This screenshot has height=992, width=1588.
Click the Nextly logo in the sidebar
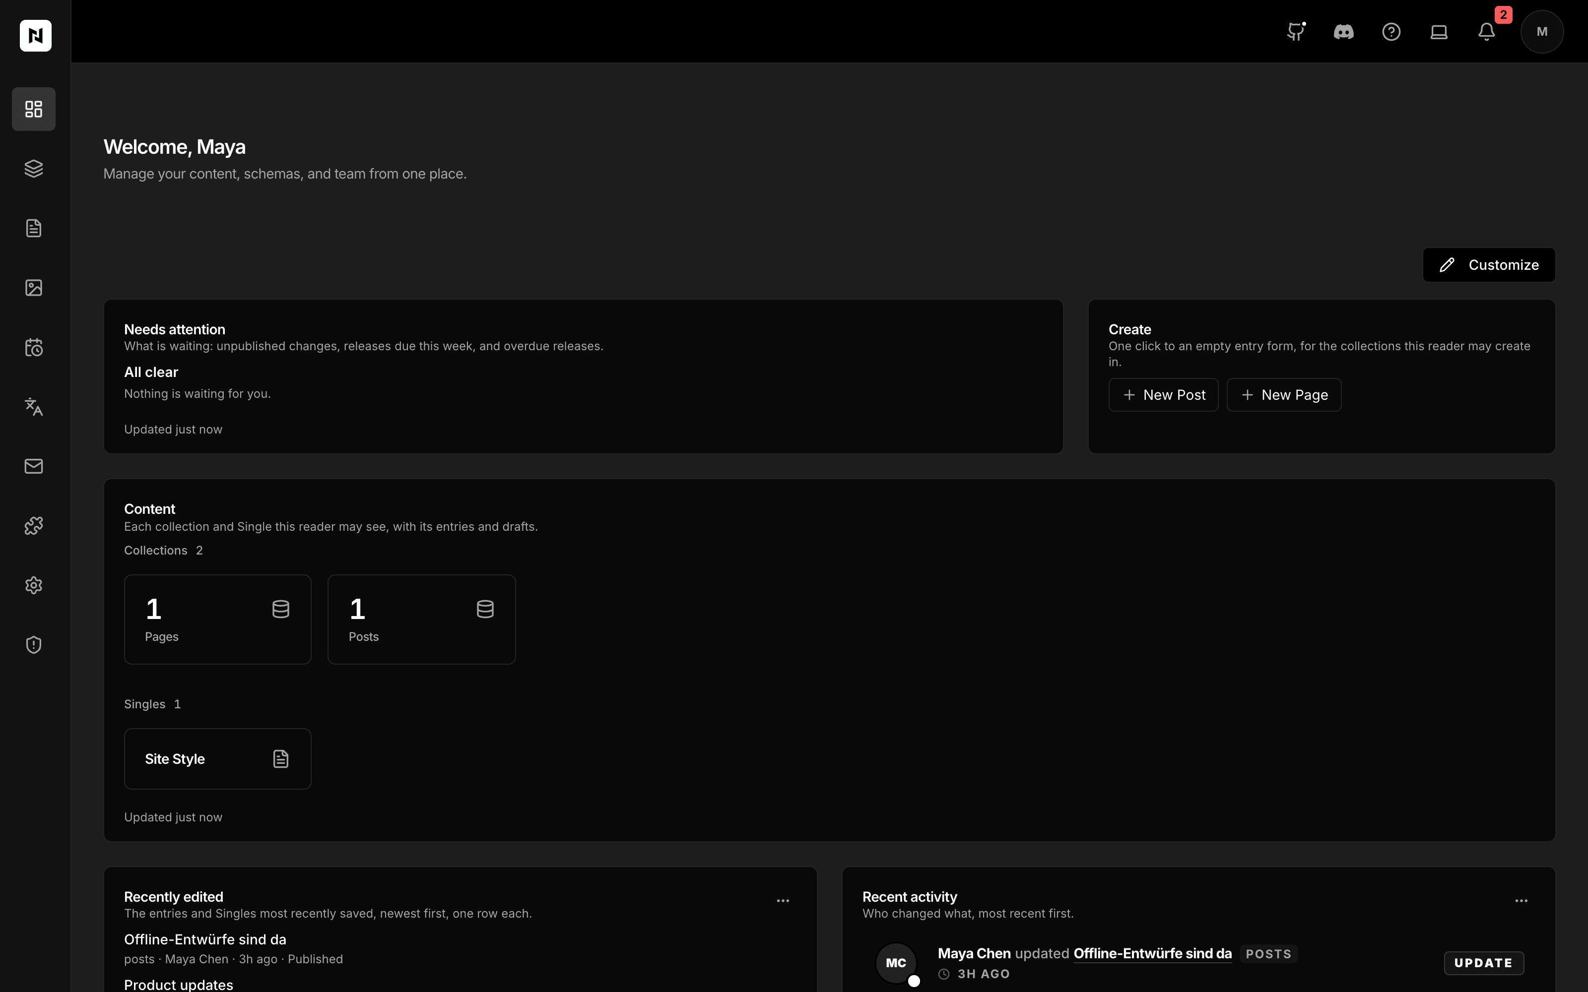tap(35, 35)
